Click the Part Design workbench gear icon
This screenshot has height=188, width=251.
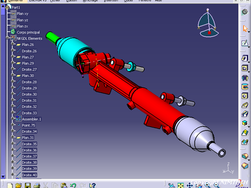[245, 12]
